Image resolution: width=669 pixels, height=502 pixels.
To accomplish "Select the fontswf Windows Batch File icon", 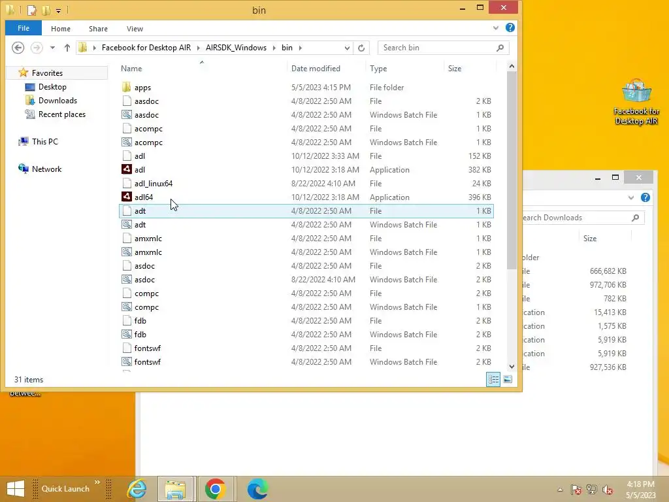I will tap(126, 361).
